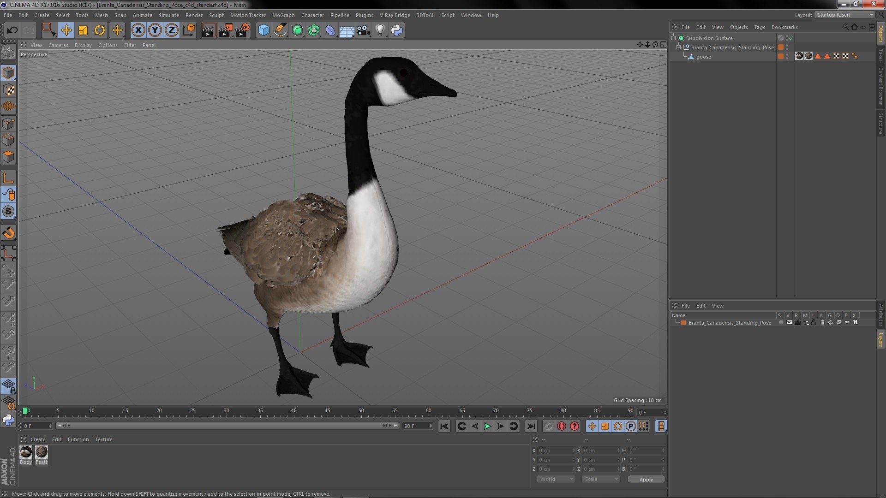Click Render to Picture Viewer icon
Image resolution: width=886 pixels, height=498 pixels.
tap(226, 30)
